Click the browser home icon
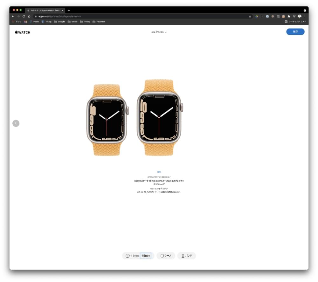This screenshot has height=282, width=318. pos(29,16)
